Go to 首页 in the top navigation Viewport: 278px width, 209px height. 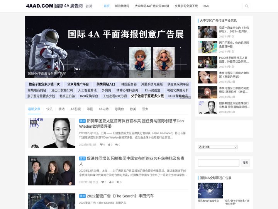click(107, 6)
